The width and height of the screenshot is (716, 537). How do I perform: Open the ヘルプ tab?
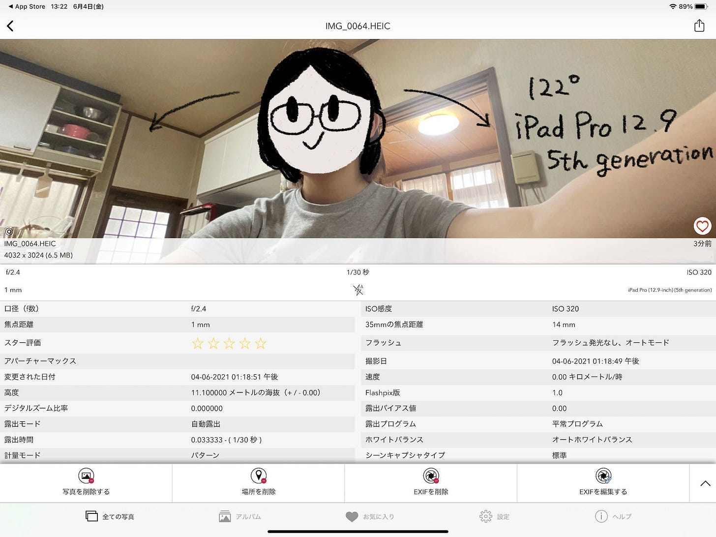613,516
